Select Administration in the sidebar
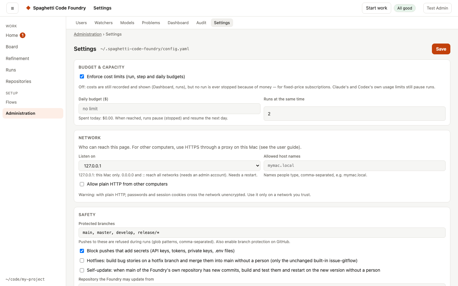Screen dimensions: 458x286 pyautogui.click(x=33, y=113)
